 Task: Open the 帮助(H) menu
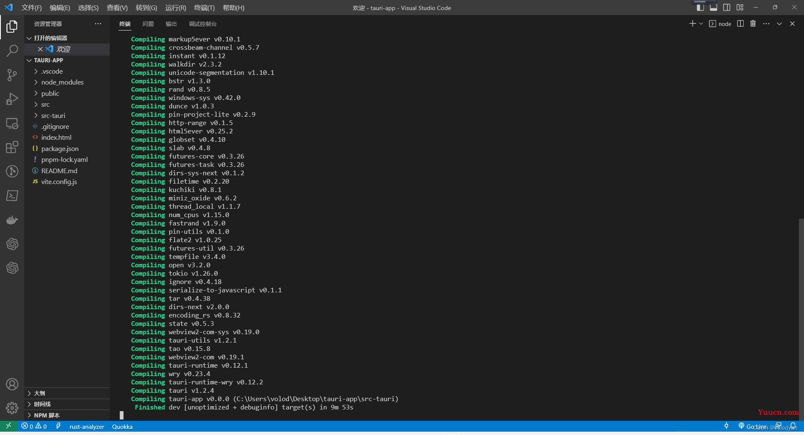pos(234,8)
